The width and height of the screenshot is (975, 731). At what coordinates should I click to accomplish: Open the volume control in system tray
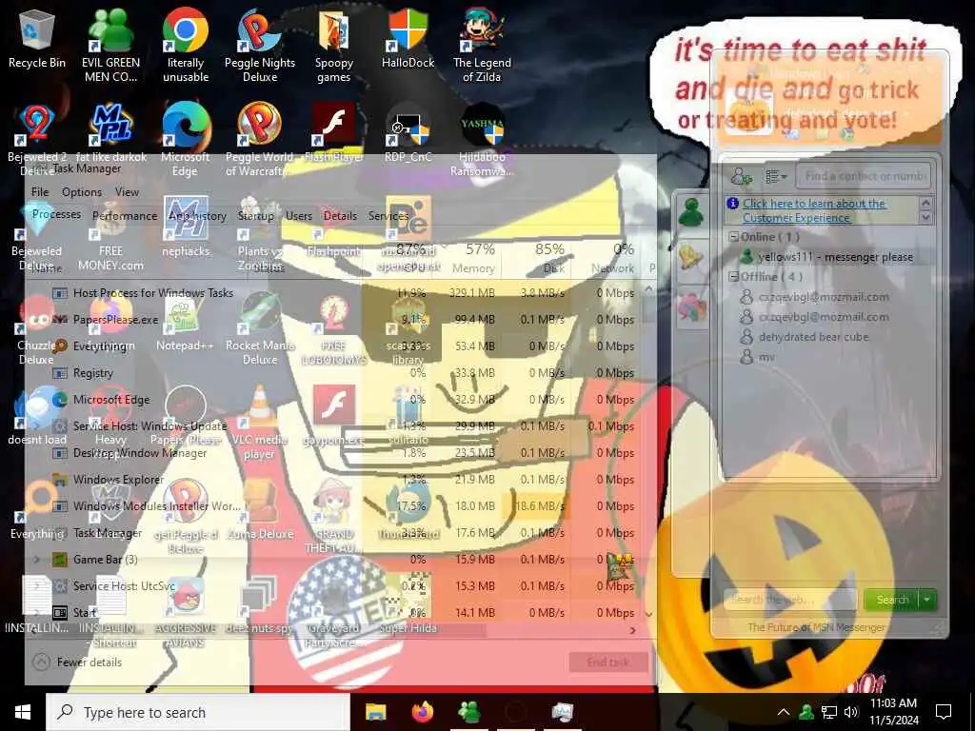pyautogui.click(x=851, y=712)
